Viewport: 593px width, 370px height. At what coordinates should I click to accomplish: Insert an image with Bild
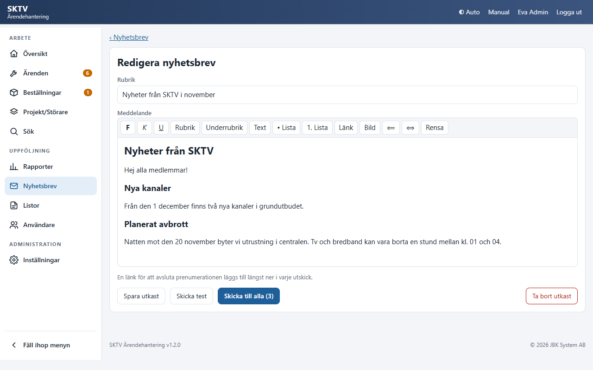pyautogui.click(x=370, y=128)
